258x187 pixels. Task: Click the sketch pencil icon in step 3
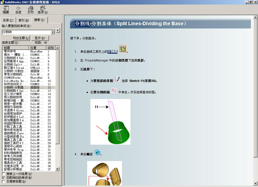coord(117,79)
